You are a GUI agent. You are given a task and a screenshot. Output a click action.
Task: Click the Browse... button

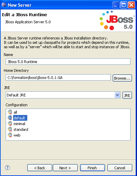(x=122, y=78)
